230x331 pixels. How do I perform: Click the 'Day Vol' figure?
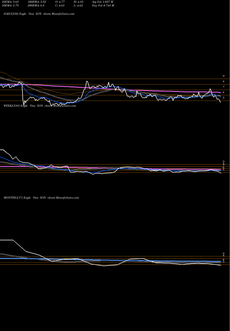point(103,6)
